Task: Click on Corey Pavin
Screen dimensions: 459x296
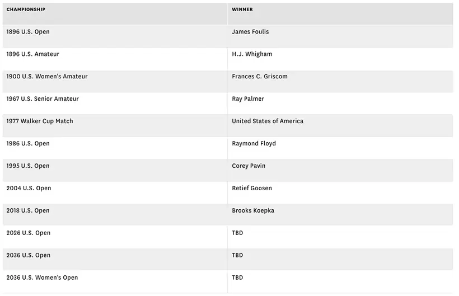Action: 249,166
